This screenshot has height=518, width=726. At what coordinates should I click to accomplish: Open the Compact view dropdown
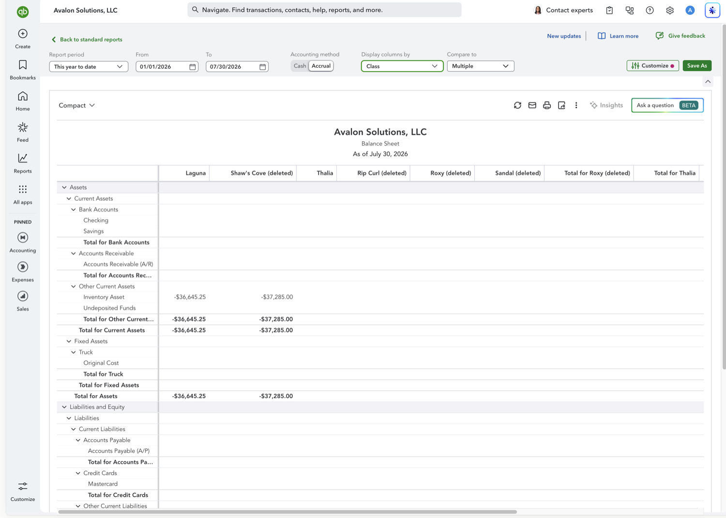click(76, 105)
